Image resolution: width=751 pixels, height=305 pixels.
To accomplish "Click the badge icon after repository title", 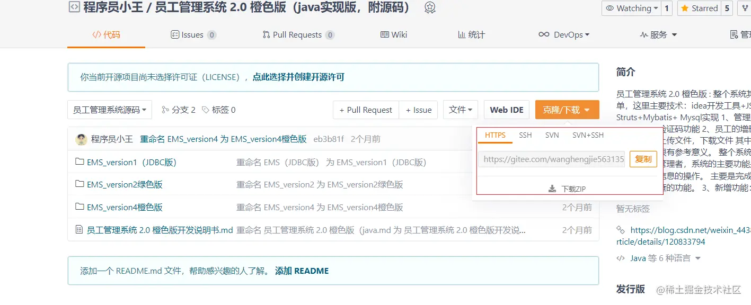I will click(430, 7).
